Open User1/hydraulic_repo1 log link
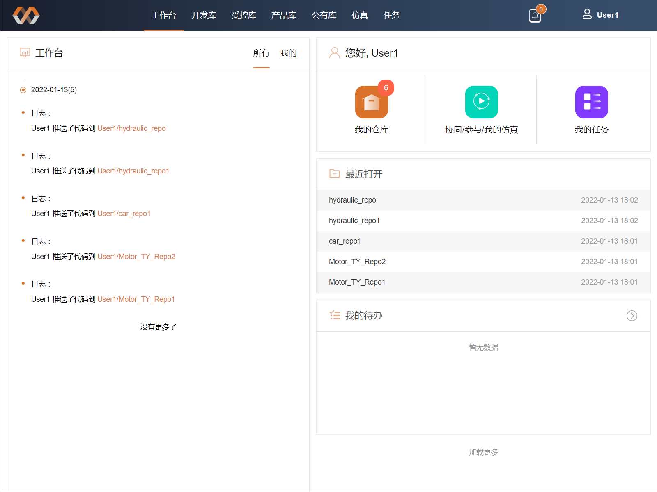 tap(133, 171)
